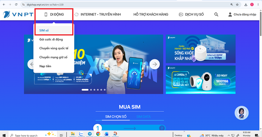Click the site search magnifier icon
This screenshot has width=262, height=137.
[x=216, y=15]
